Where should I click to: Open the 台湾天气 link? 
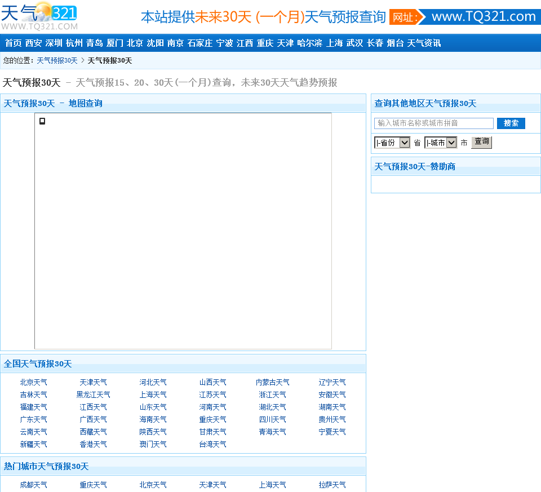click(213, 445)
